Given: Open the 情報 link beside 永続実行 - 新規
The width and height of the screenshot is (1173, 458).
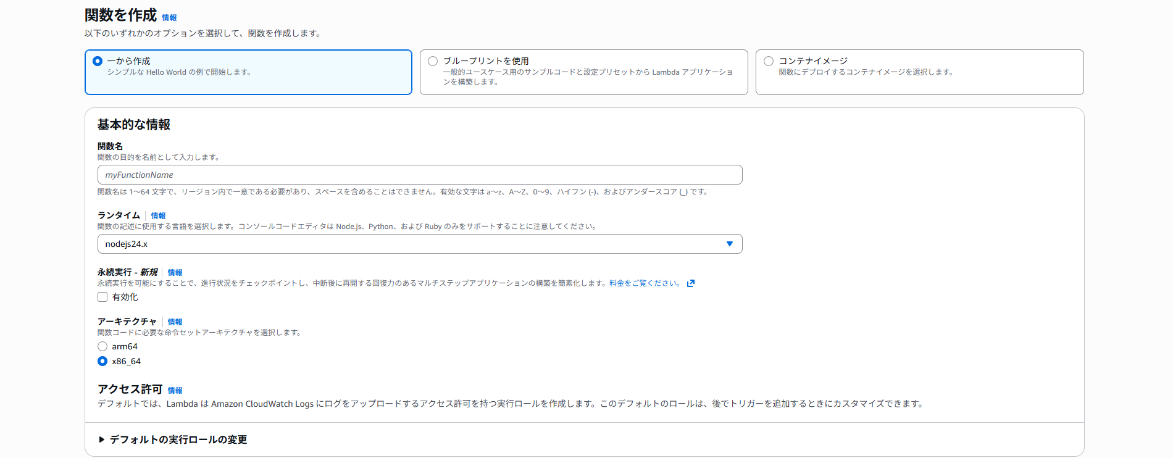Looking at the screenshot, I should (x=175, y=273).
